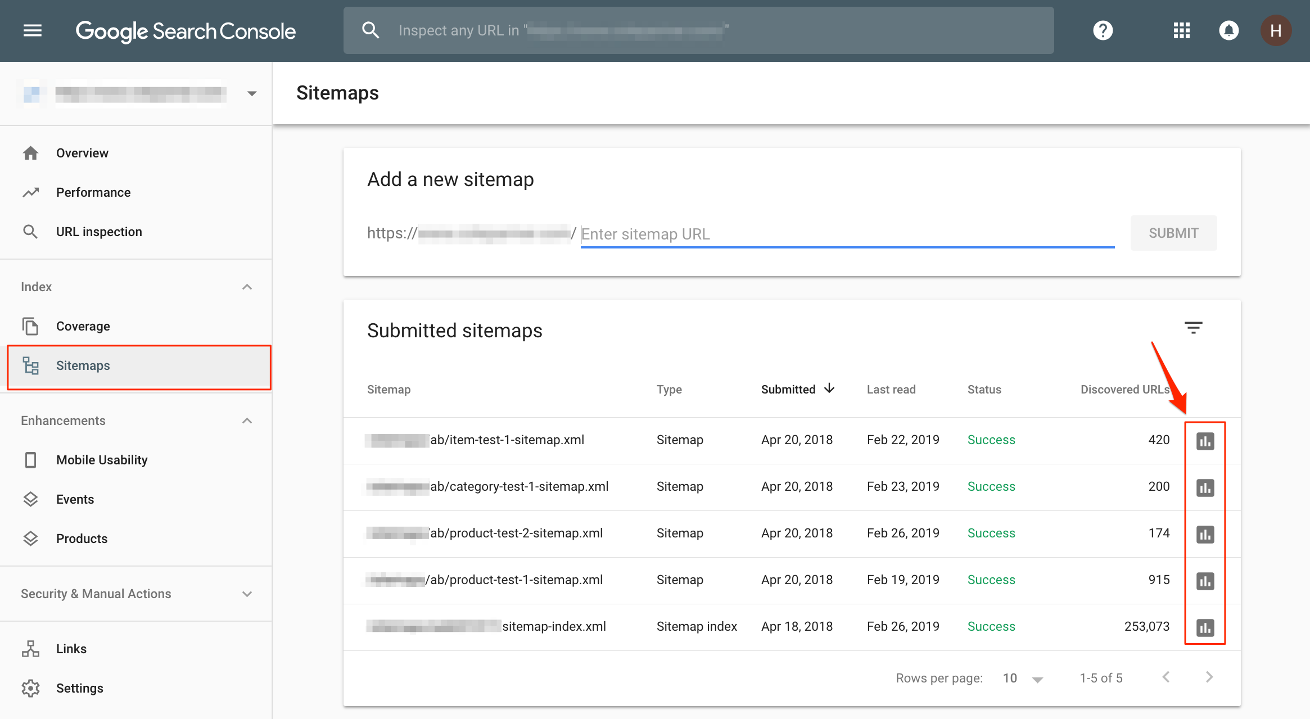The image size is (1310, 719).
Task: Open the property selector dropdown
Action: 252,94
